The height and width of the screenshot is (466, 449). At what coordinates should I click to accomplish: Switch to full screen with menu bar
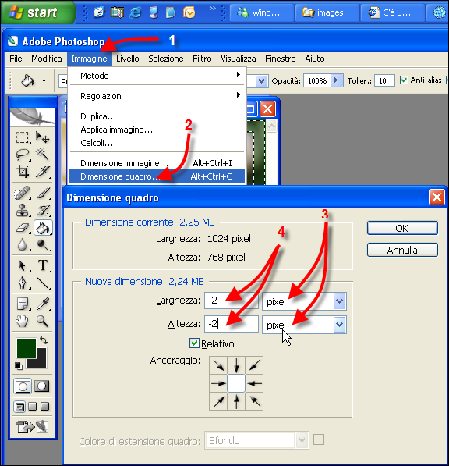click(32, 406)
